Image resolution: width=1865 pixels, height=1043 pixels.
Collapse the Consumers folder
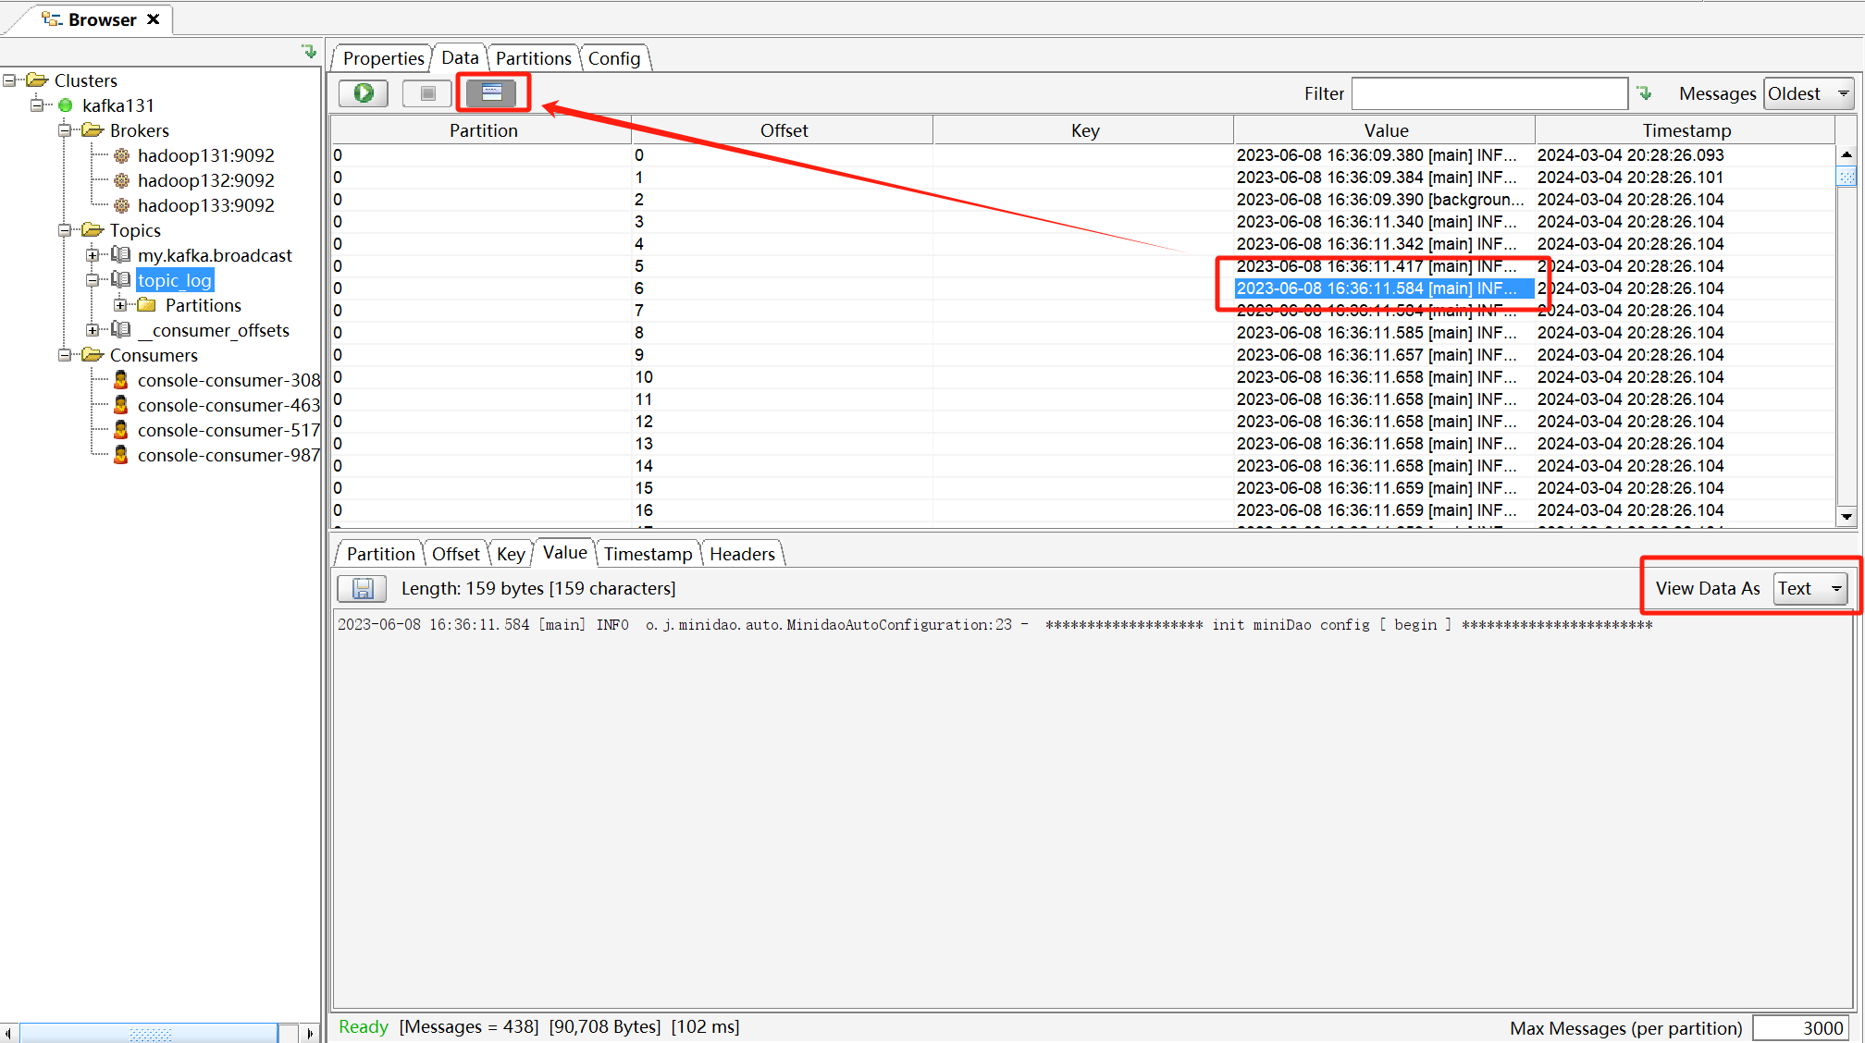[x=65, y=355]
